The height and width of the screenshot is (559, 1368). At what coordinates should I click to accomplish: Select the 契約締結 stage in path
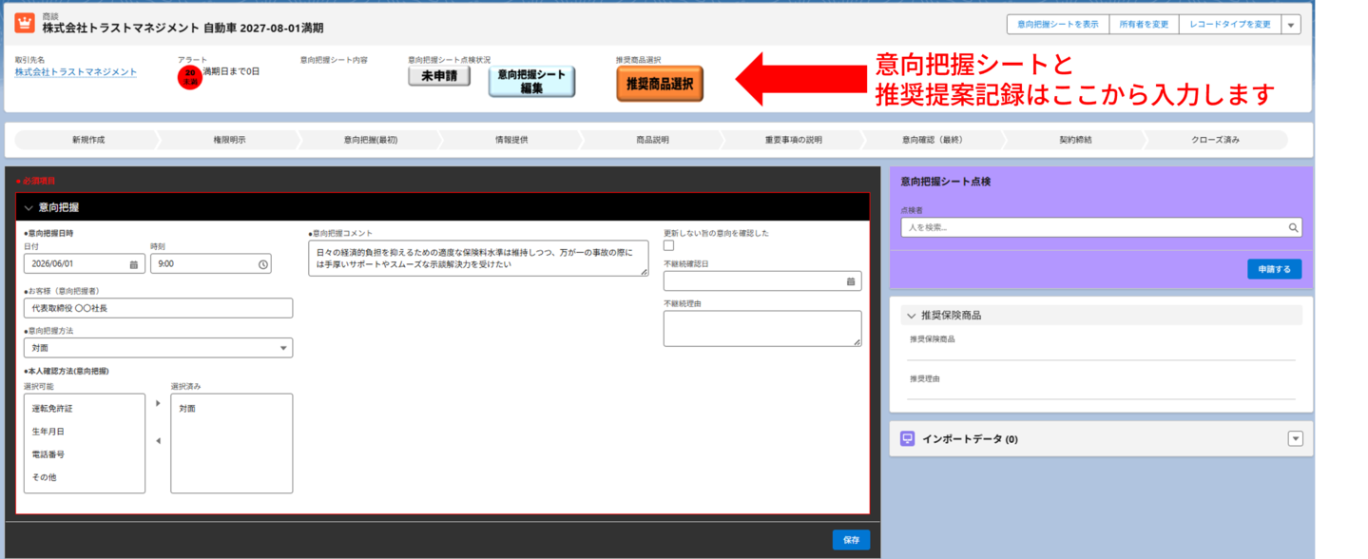(x=1075, y=140)
